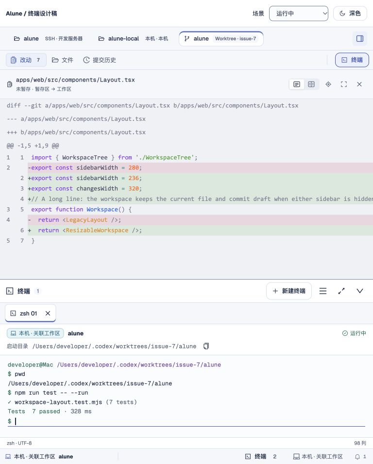This screenshot has width=373, height=464.
Task: Close the zsh 01 terminal tab
Action: 48,313
